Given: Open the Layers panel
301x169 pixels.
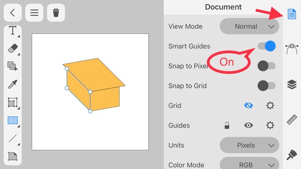Looking at the screenshot, I should [x=292, y=84].
